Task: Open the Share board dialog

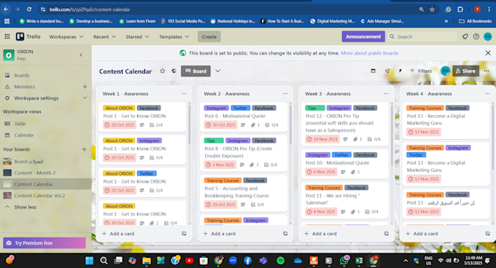Action: [x=465, y=71]
